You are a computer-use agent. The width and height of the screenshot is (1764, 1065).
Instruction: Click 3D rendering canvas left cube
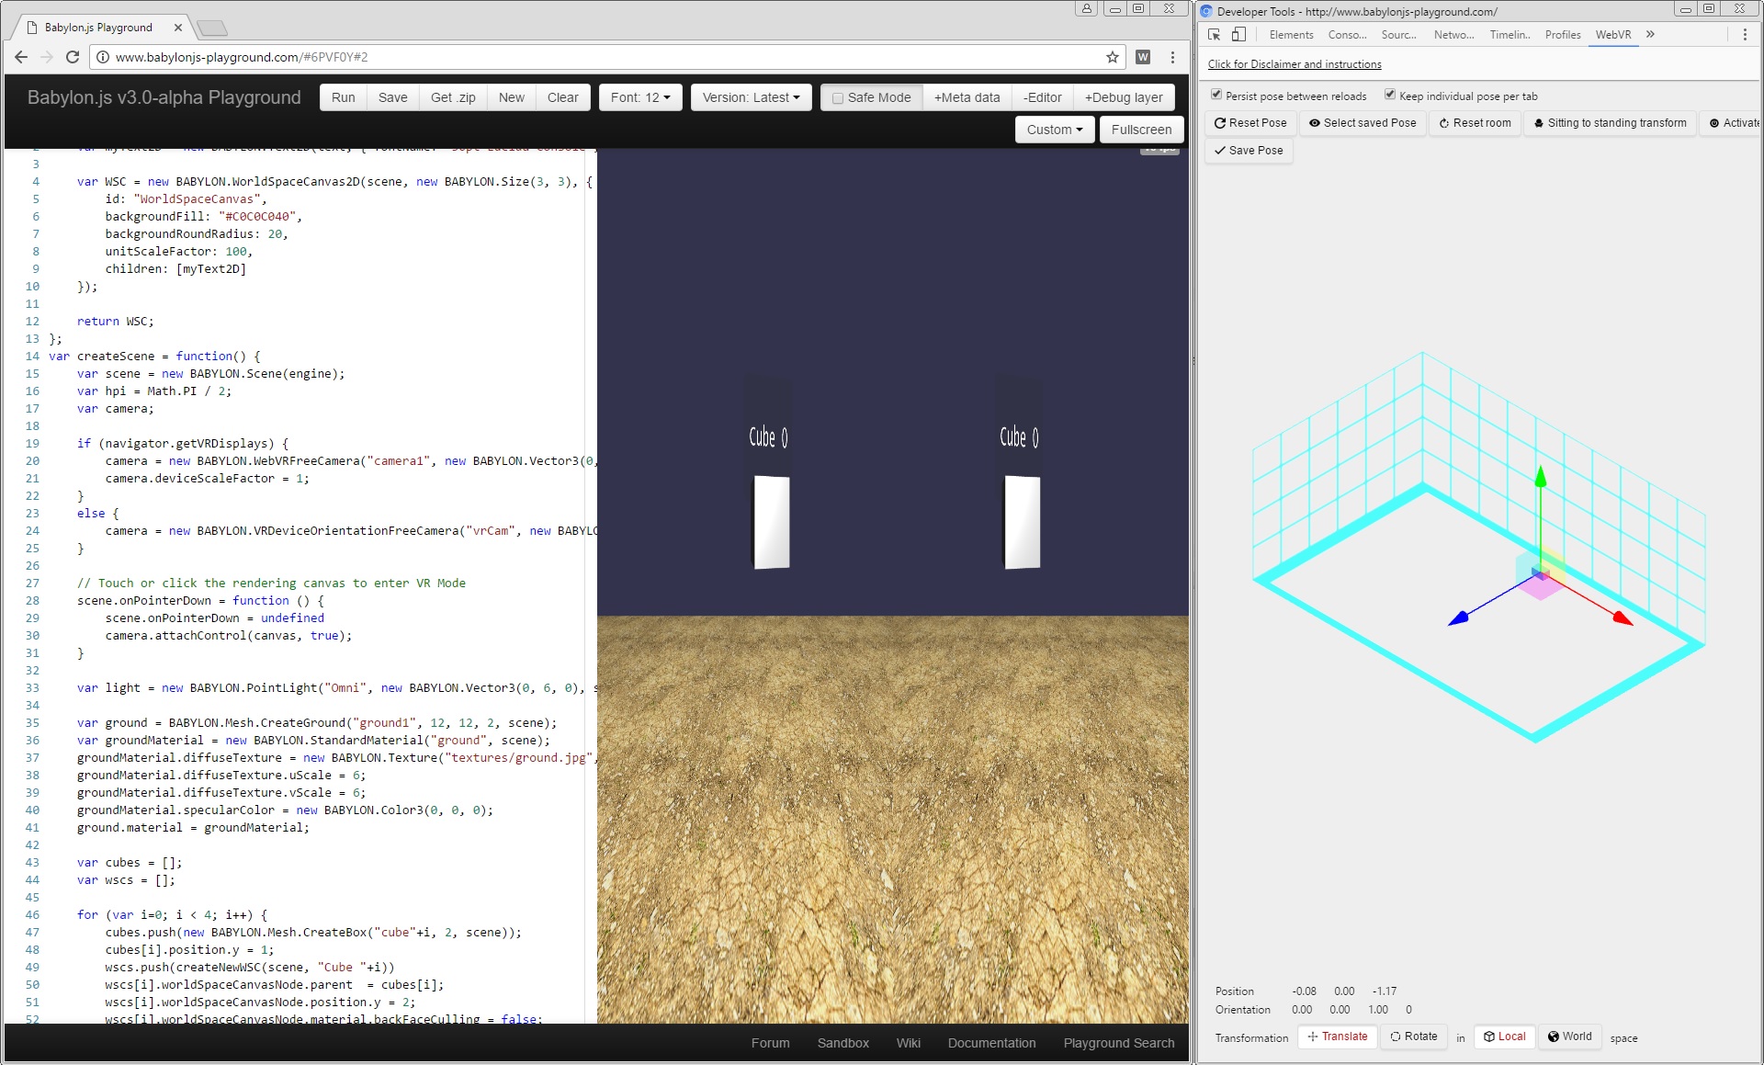pos(772,522)
